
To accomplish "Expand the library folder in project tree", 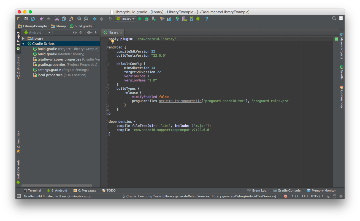I will [x=23, y=39].
